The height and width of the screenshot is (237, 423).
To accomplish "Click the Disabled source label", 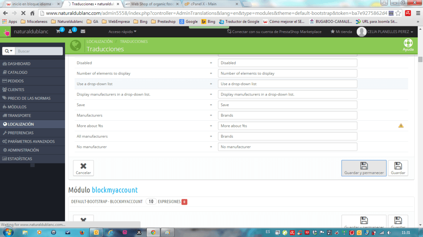I will coord(84,63).
